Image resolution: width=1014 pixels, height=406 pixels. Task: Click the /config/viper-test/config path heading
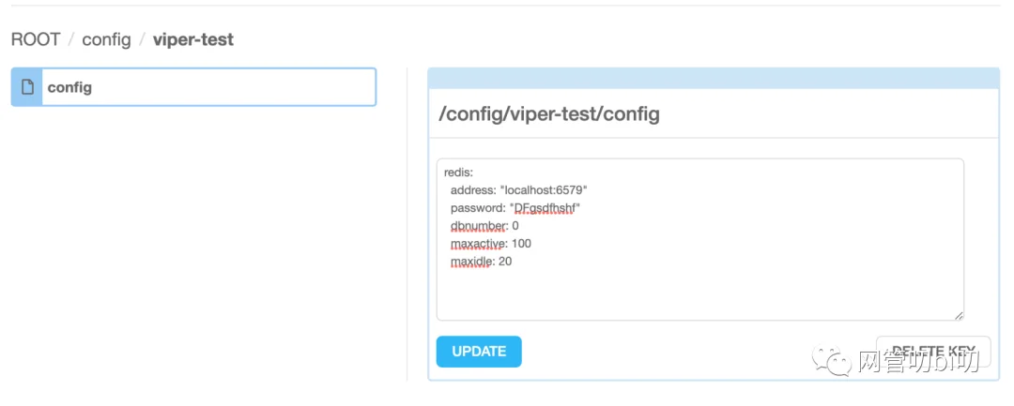click(549, 114)
